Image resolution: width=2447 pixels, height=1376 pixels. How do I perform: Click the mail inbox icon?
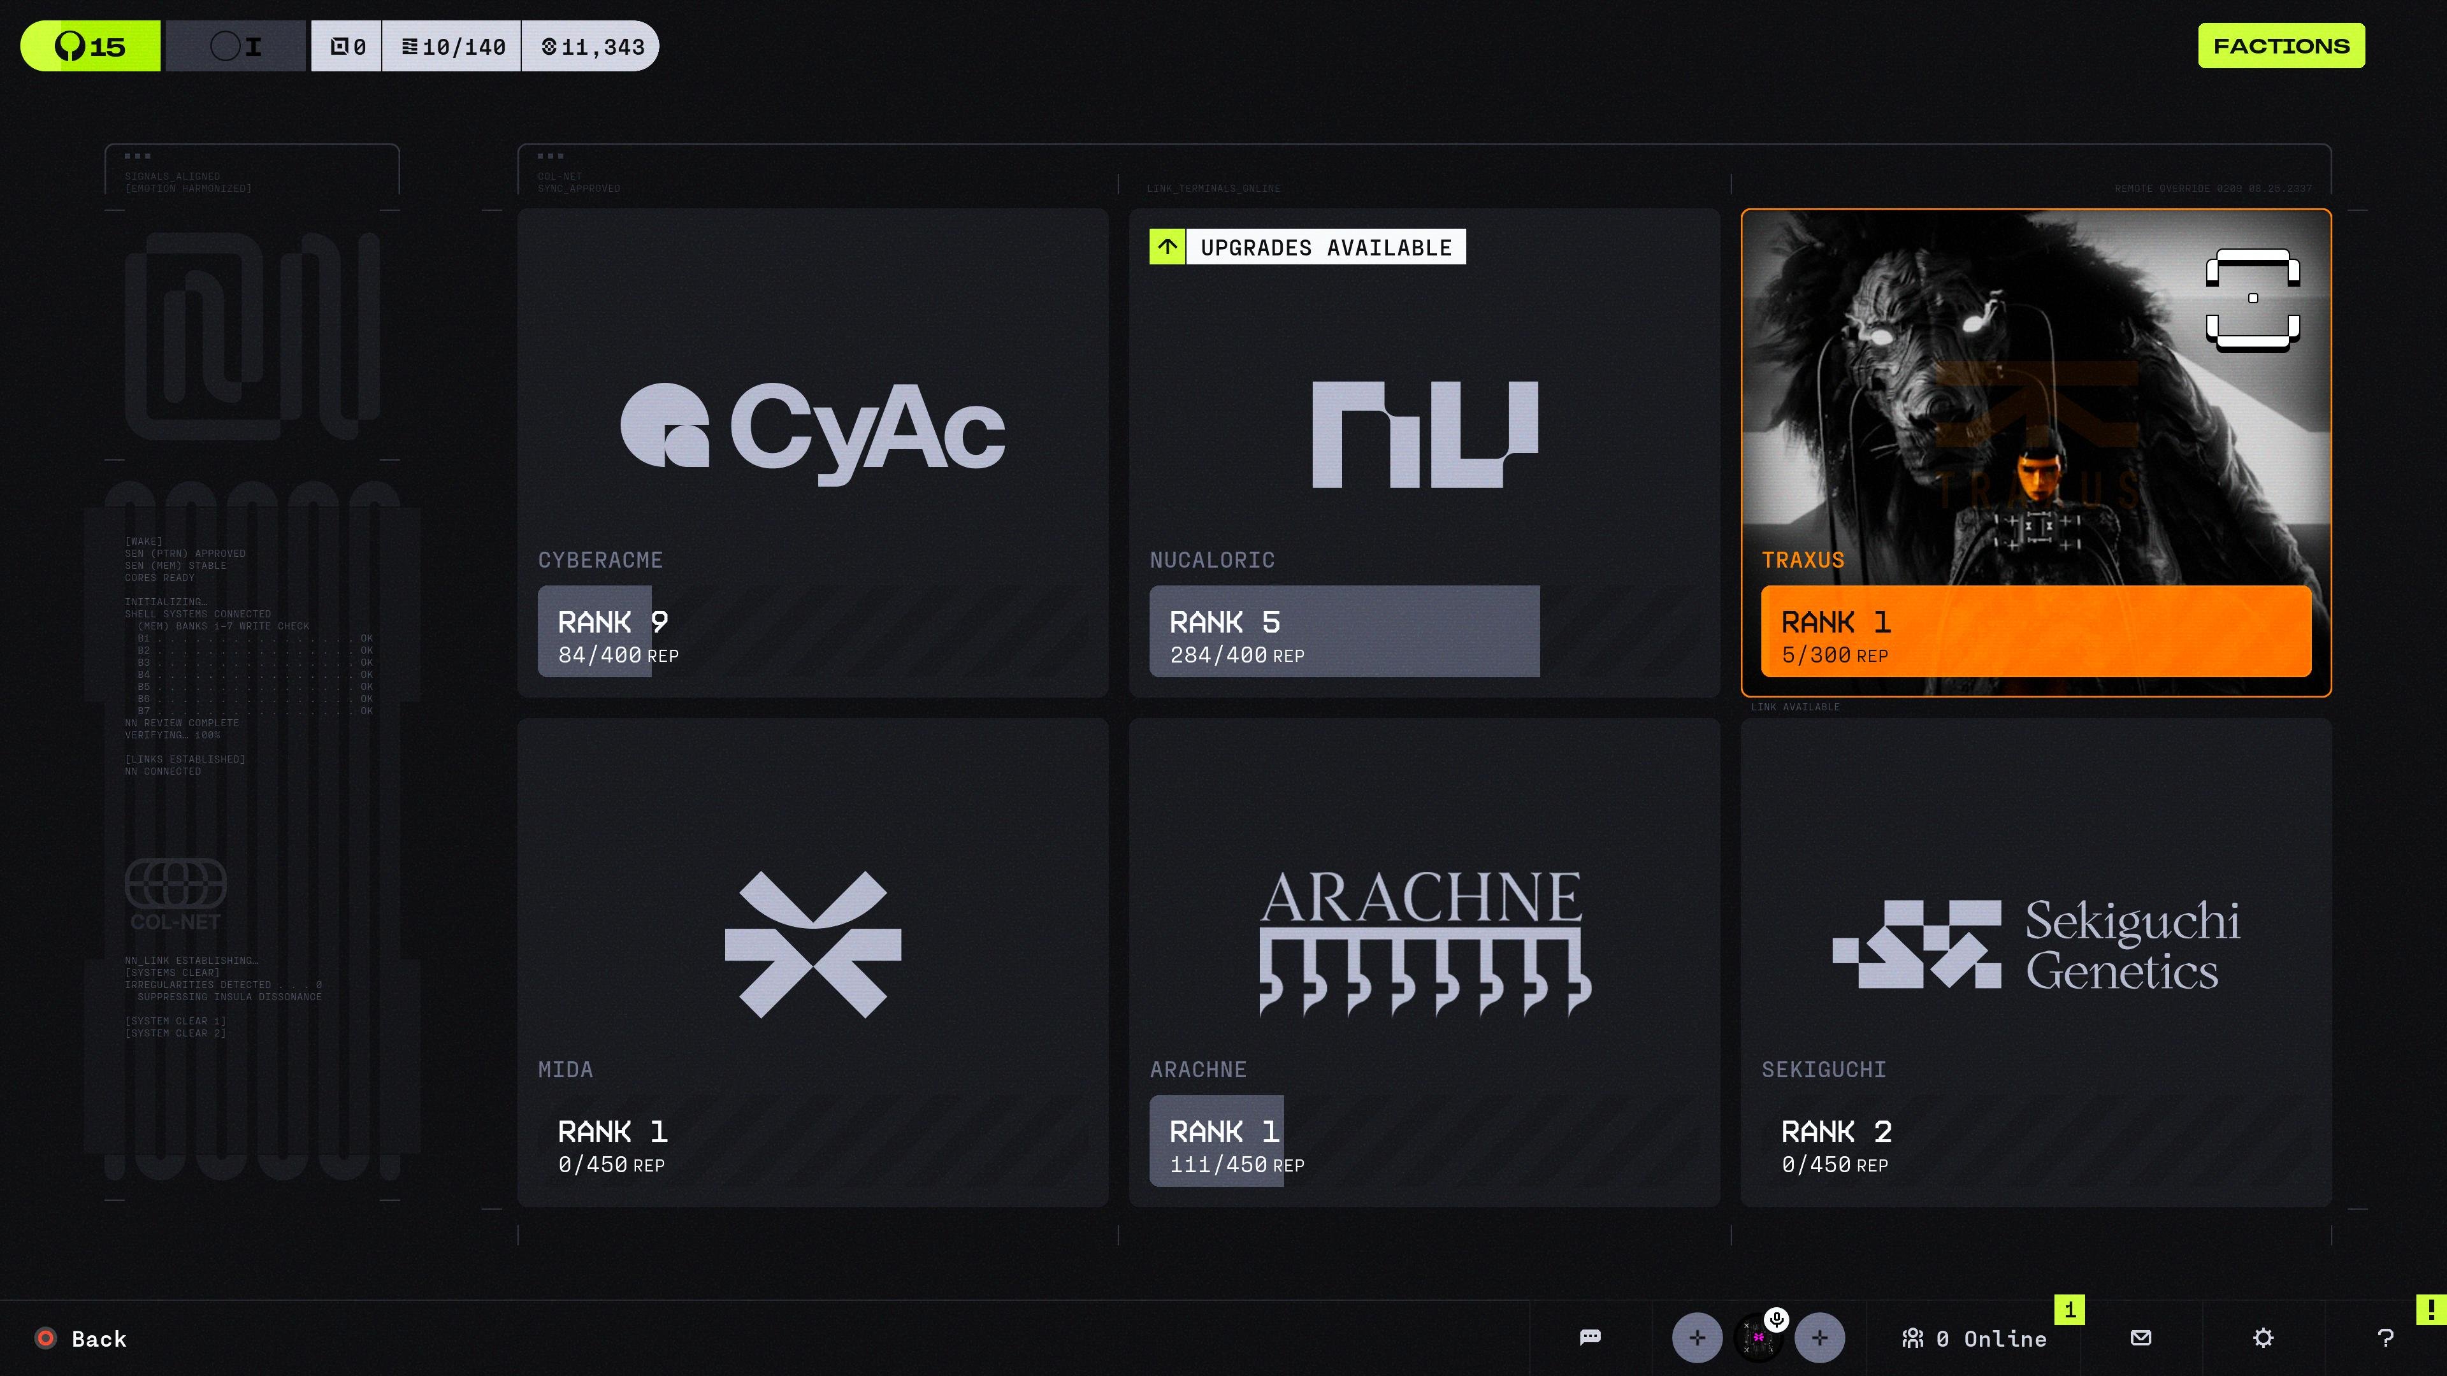point(2141,1338)
